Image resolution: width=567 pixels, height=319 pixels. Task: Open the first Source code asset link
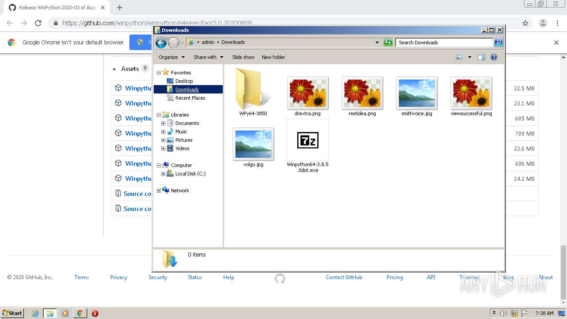tap(137, 194)
